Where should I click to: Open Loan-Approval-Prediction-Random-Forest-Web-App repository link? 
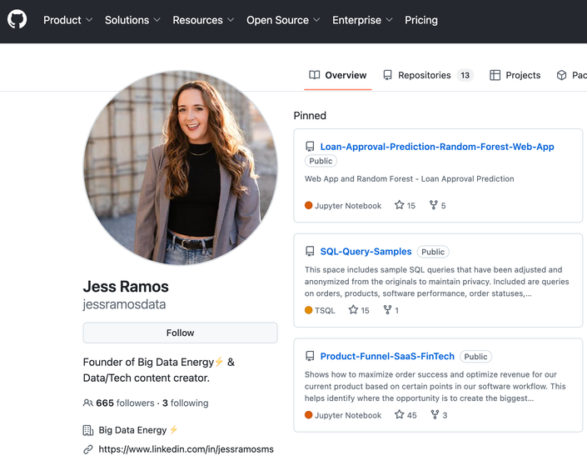437,147
